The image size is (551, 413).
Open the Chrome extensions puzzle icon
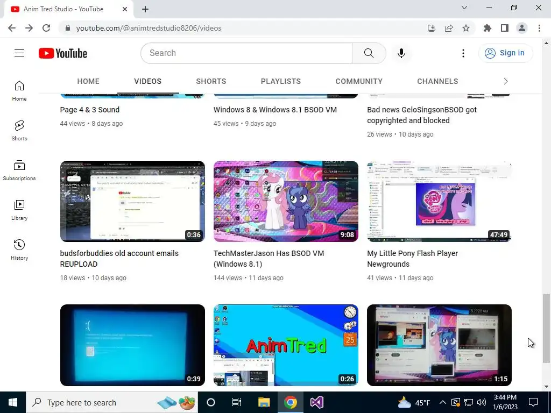[488, 28]
